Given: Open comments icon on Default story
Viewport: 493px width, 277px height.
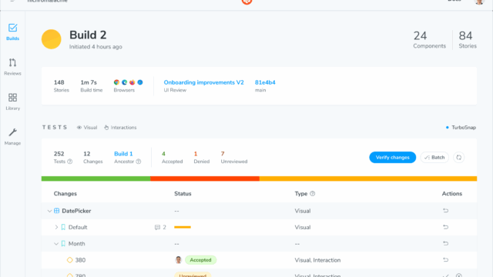Looking at the screenshot, I should (157, 227).
